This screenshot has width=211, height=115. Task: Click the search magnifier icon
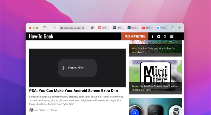(x=165, y=37)
